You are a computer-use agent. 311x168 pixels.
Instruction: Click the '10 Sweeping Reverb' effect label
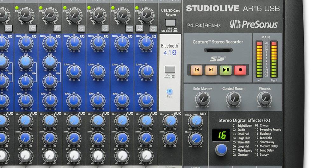268,130
